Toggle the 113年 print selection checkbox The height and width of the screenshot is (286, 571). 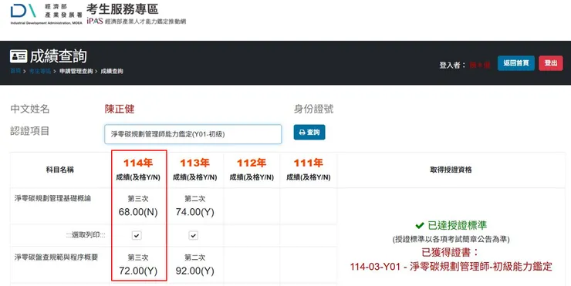[x=194, y=235]
